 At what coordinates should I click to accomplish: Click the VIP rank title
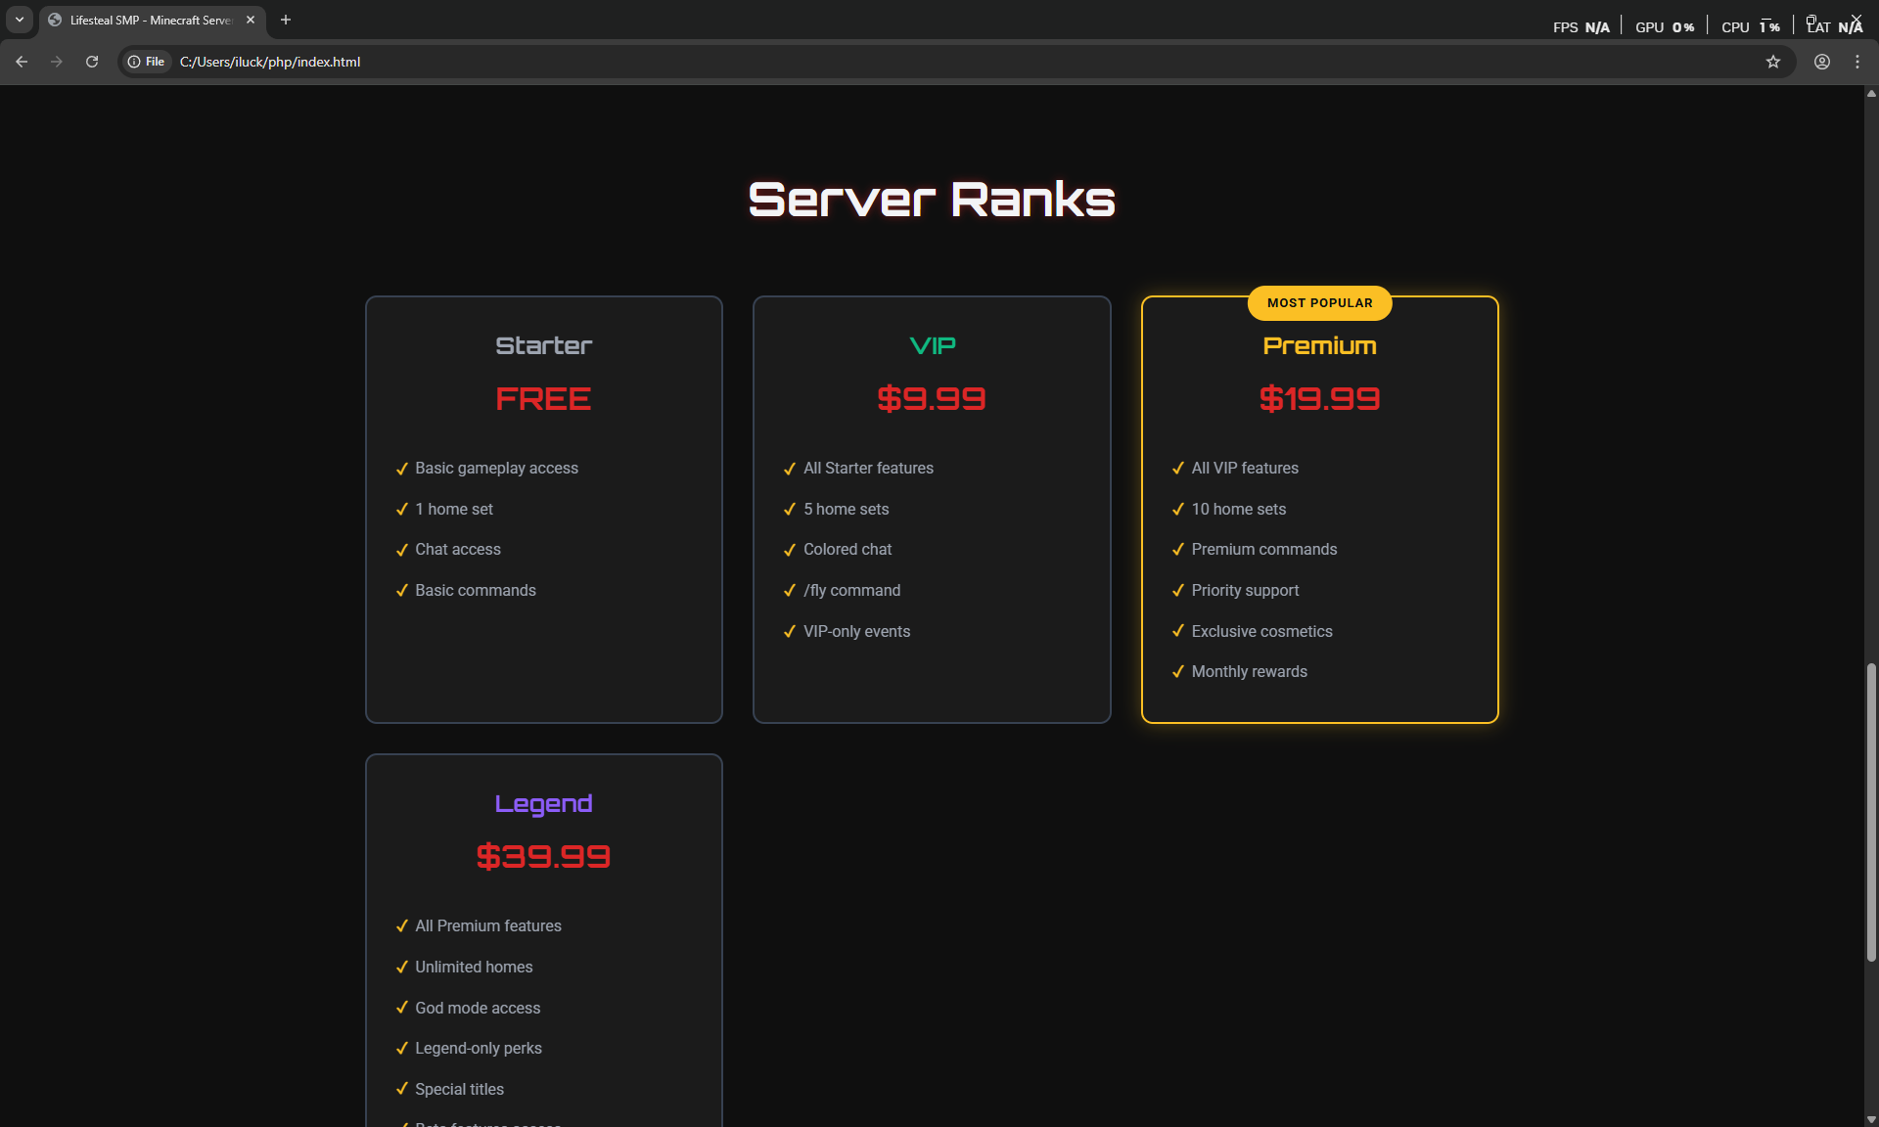(932, 346)
